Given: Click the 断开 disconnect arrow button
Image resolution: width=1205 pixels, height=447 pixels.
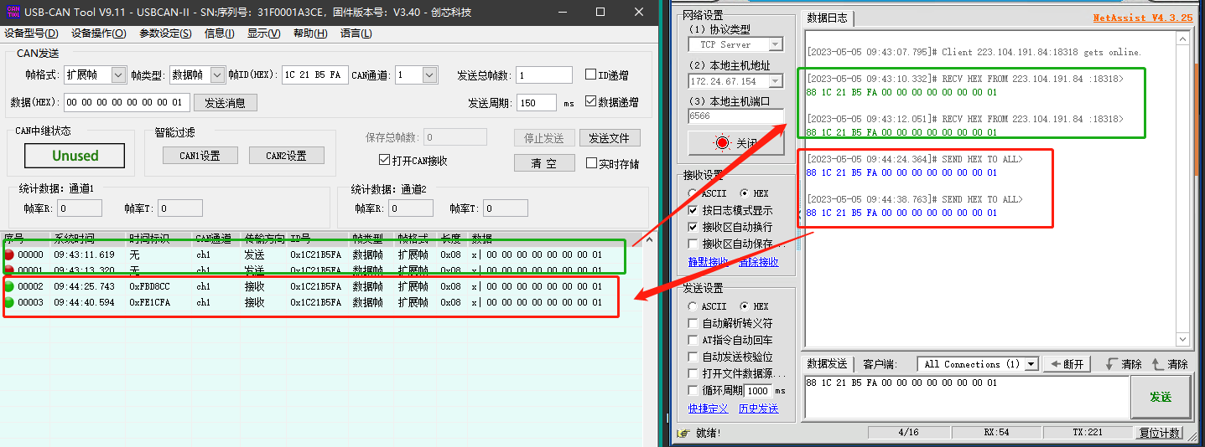Looking at the screenshot, I should pyautogui.click(x=1067, y=364).
